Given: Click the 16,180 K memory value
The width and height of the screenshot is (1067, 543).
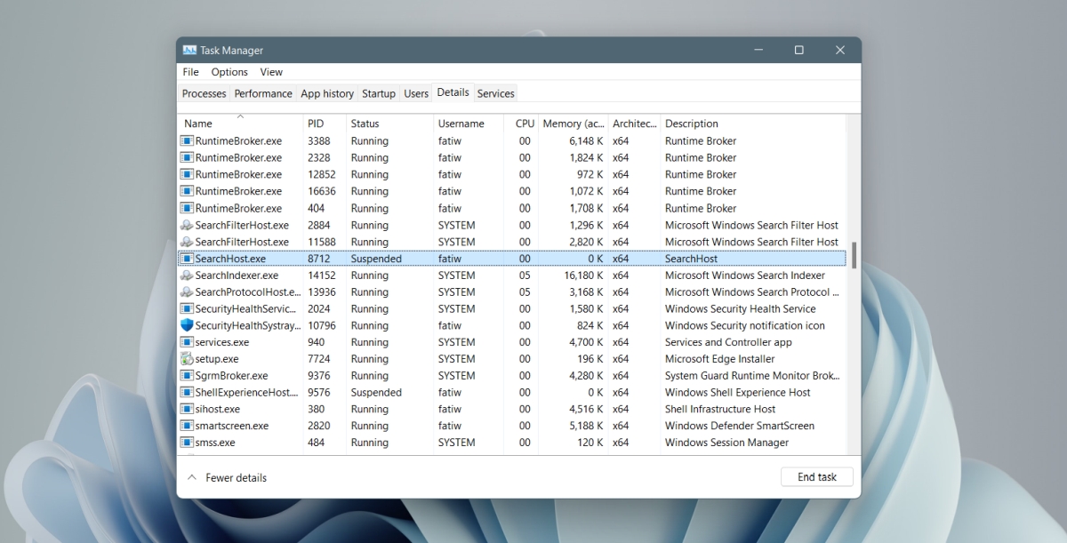Looking at the screenshot, I should pyautogui.click(x=584, y=275).
